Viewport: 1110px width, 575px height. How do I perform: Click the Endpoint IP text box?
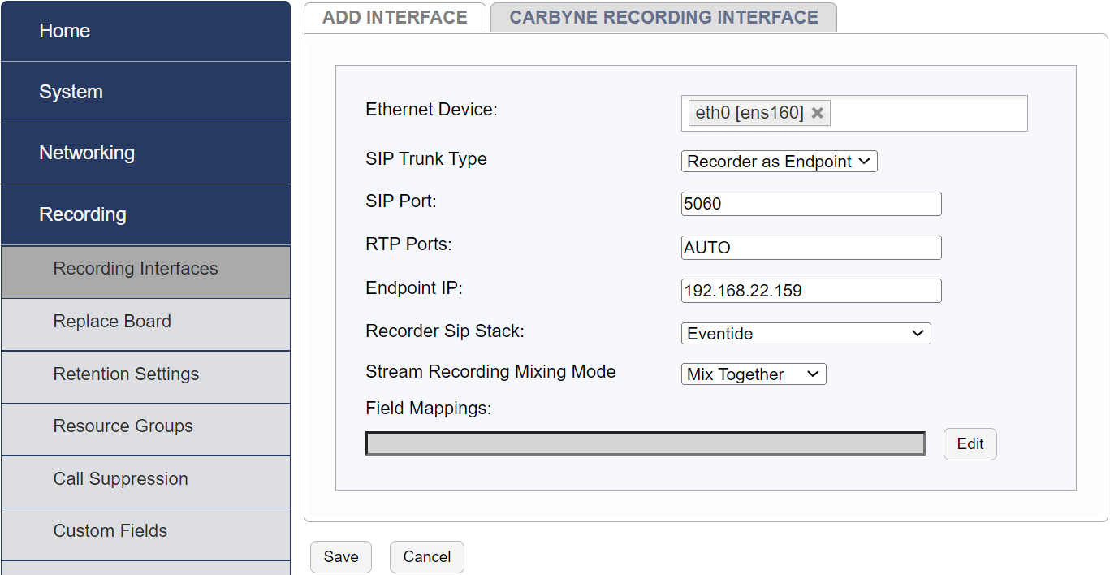point(810,291)
